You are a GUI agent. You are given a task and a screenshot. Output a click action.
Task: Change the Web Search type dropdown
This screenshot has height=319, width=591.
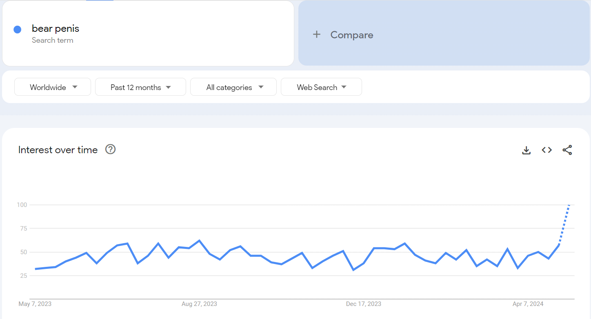click(321, 87)
